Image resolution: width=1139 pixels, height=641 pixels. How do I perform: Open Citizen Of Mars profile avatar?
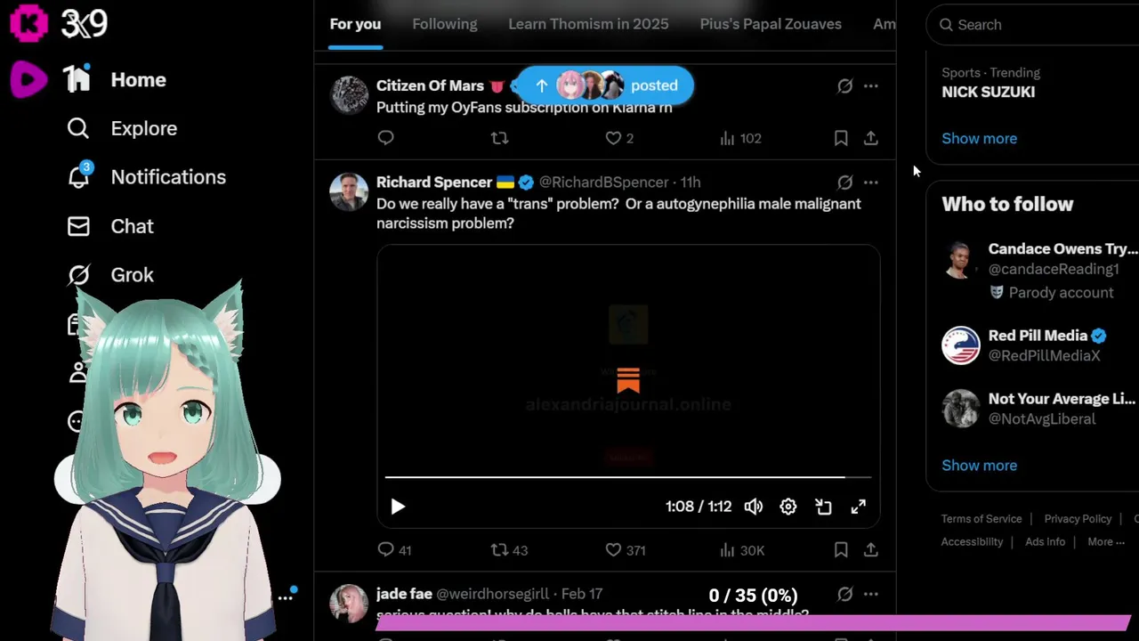point(349,94)
